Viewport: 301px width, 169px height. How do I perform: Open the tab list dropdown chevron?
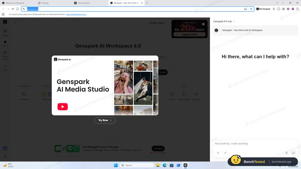click(x=277, y=3)
